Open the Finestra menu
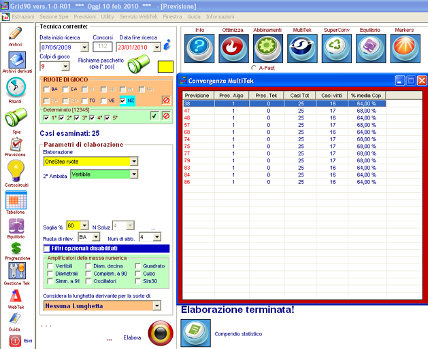The width and height of the screenshot is (428, 349). [x=172, y=16]
